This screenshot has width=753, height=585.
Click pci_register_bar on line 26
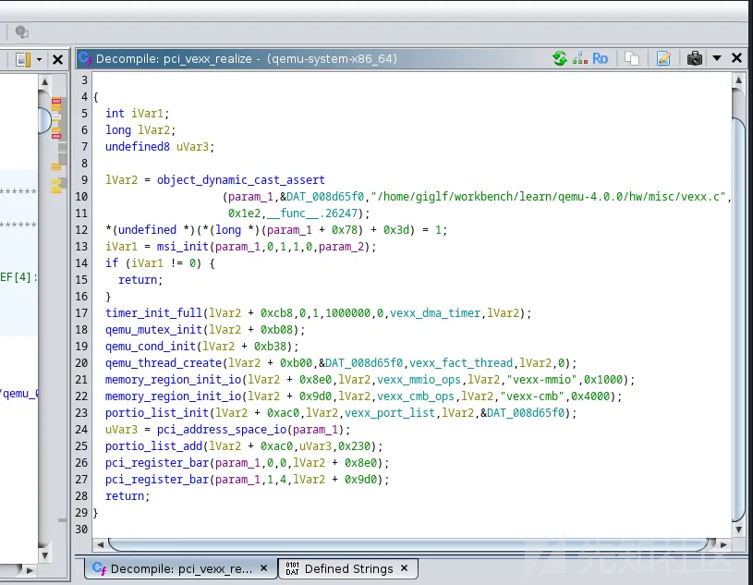point(157,463)
